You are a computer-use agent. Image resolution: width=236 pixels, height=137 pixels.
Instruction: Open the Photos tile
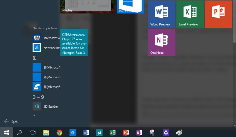click(88, 7)
